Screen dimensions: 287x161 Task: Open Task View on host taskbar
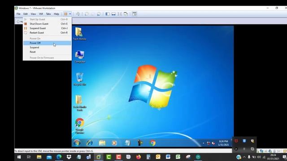point(29,157)
